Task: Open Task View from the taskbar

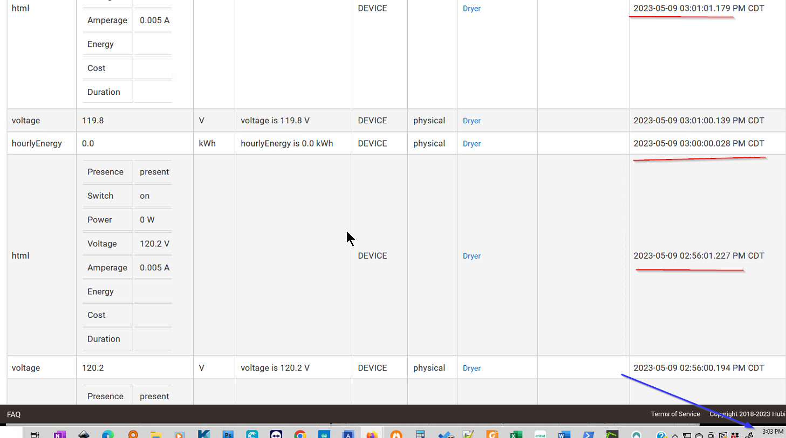Action: tap(35, 434)
